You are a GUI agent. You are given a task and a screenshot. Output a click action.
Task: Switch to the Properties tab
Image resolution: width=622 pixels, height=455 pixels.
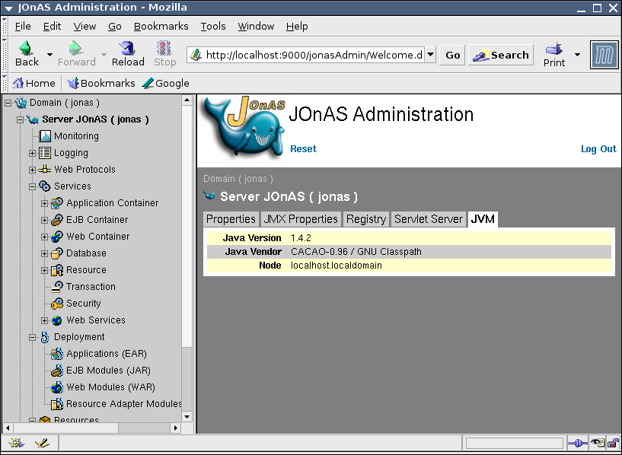231,219
